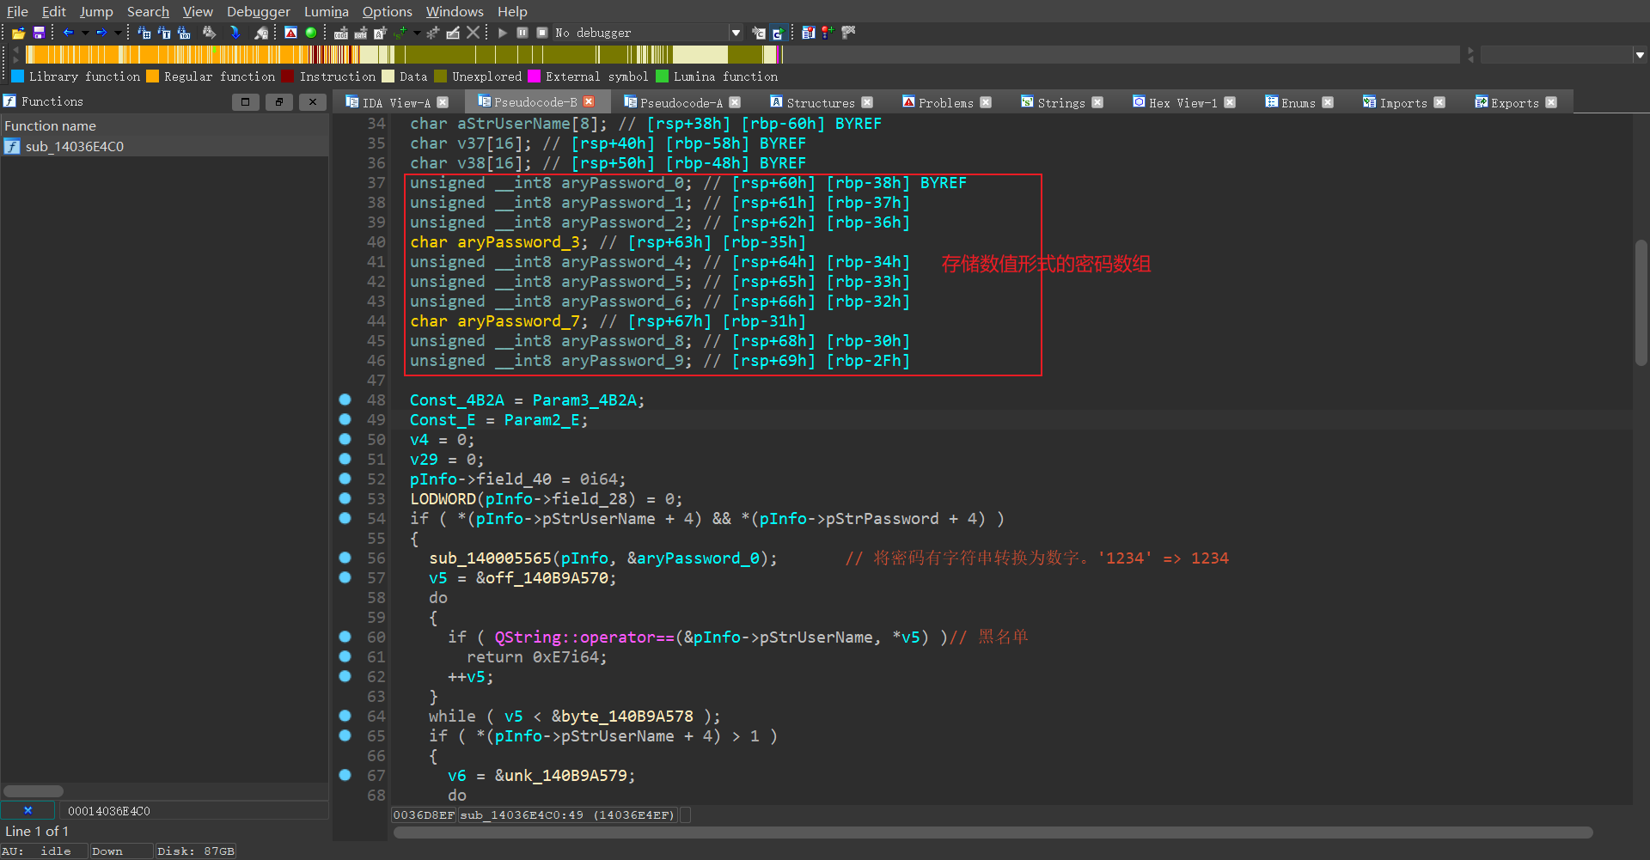Toggle breakpoint dot on line 48
Screen dimensions: 1650x860
pos(345,400)
